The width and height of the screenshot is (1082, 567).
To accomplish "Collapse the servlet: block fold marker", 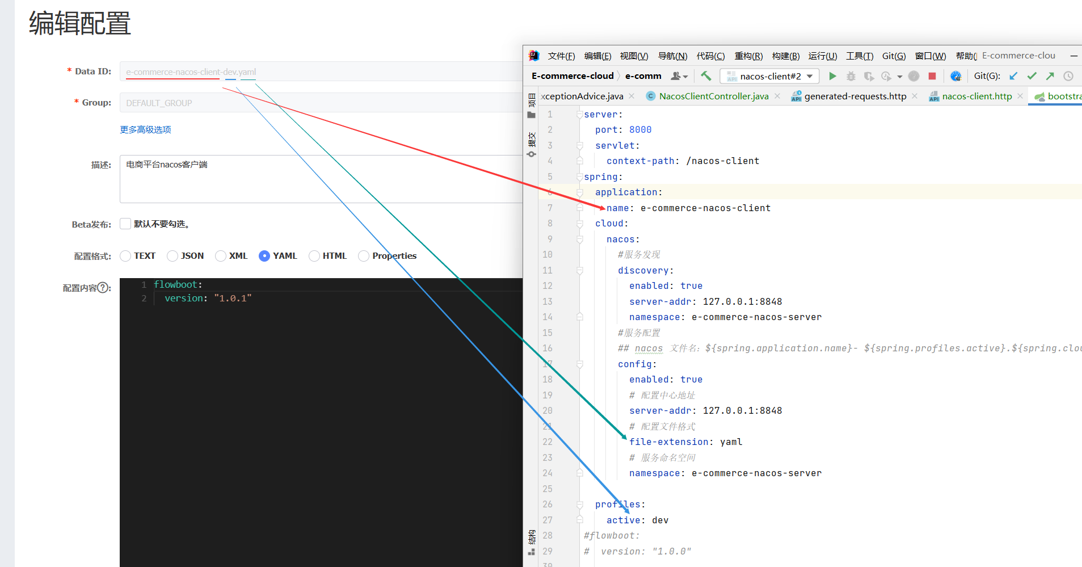I will pos(579,146).
